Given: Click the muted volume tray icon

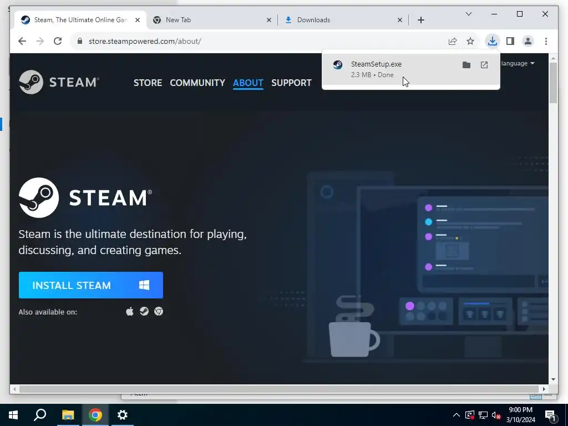Looking at the screenshot, I should tap(496, 415).
